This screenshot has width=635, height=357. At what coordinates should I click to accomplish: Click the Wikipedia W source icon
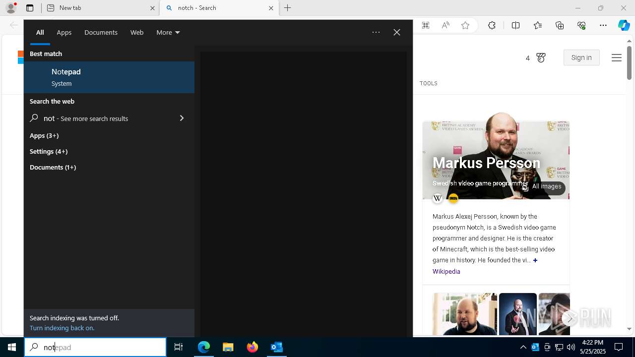click(438, 198)
